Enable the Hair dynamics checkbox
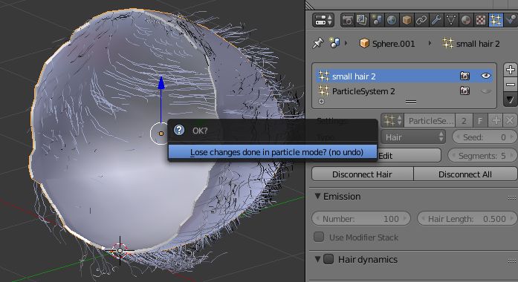 click(x=328, y=259)
